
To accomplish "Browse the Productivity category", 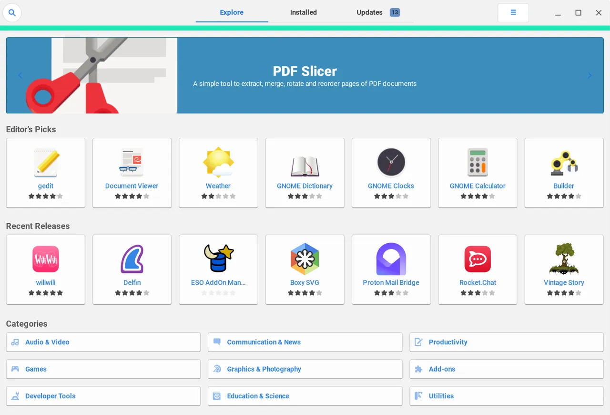I will tap(507, 342).
